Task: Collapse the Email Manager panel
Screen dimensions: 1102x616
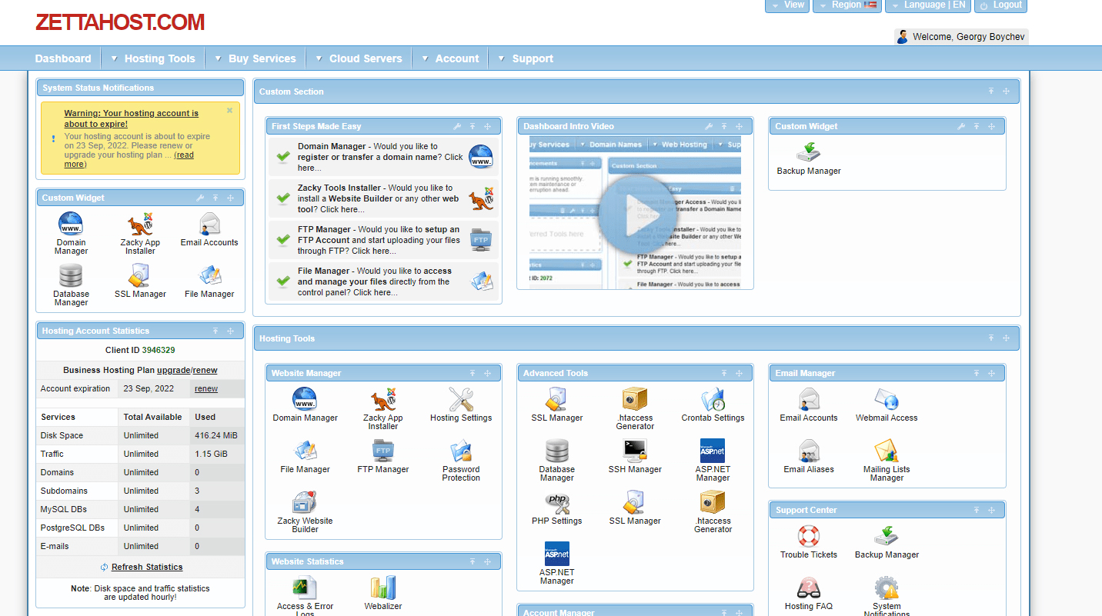Action: coord(976,373)
